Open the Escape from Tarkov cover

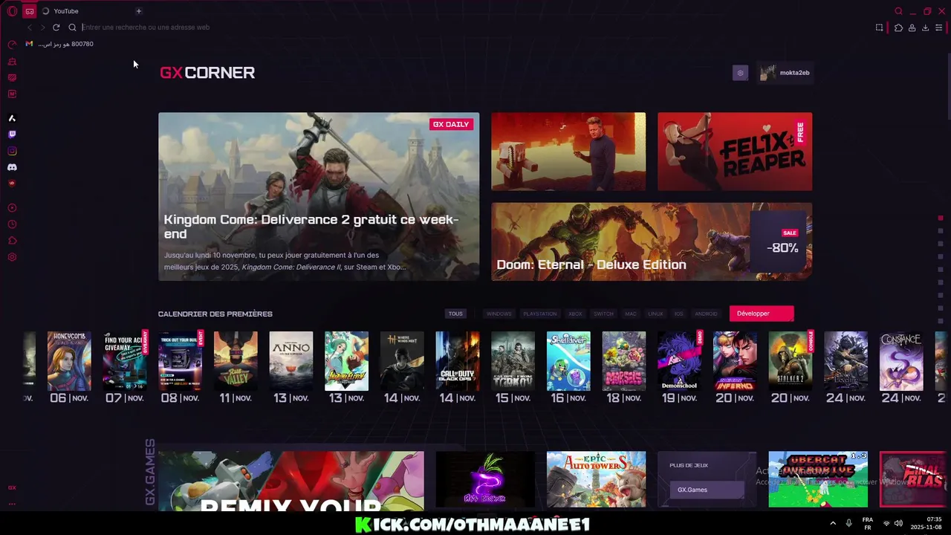coord(513,361)
